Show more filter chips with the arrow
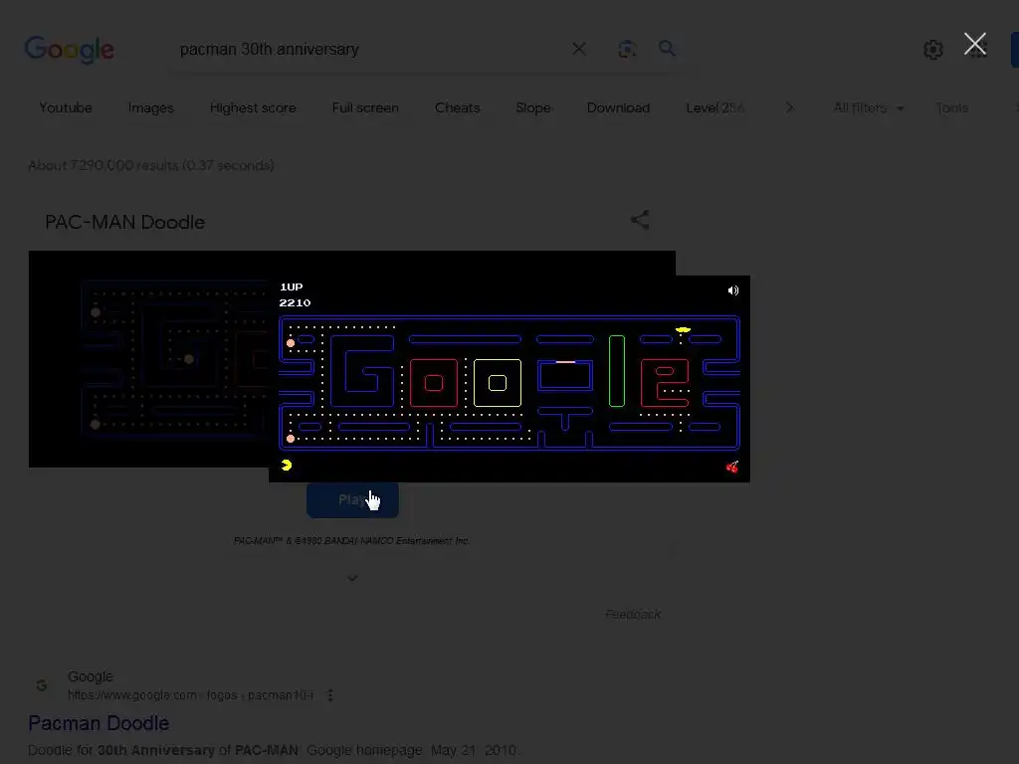 tap(789, 107)
